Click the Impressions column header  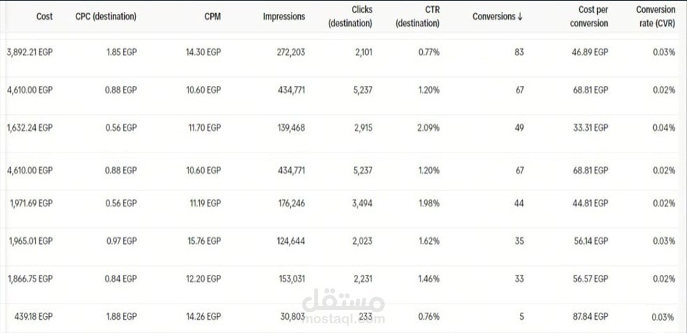coord(284,17)
